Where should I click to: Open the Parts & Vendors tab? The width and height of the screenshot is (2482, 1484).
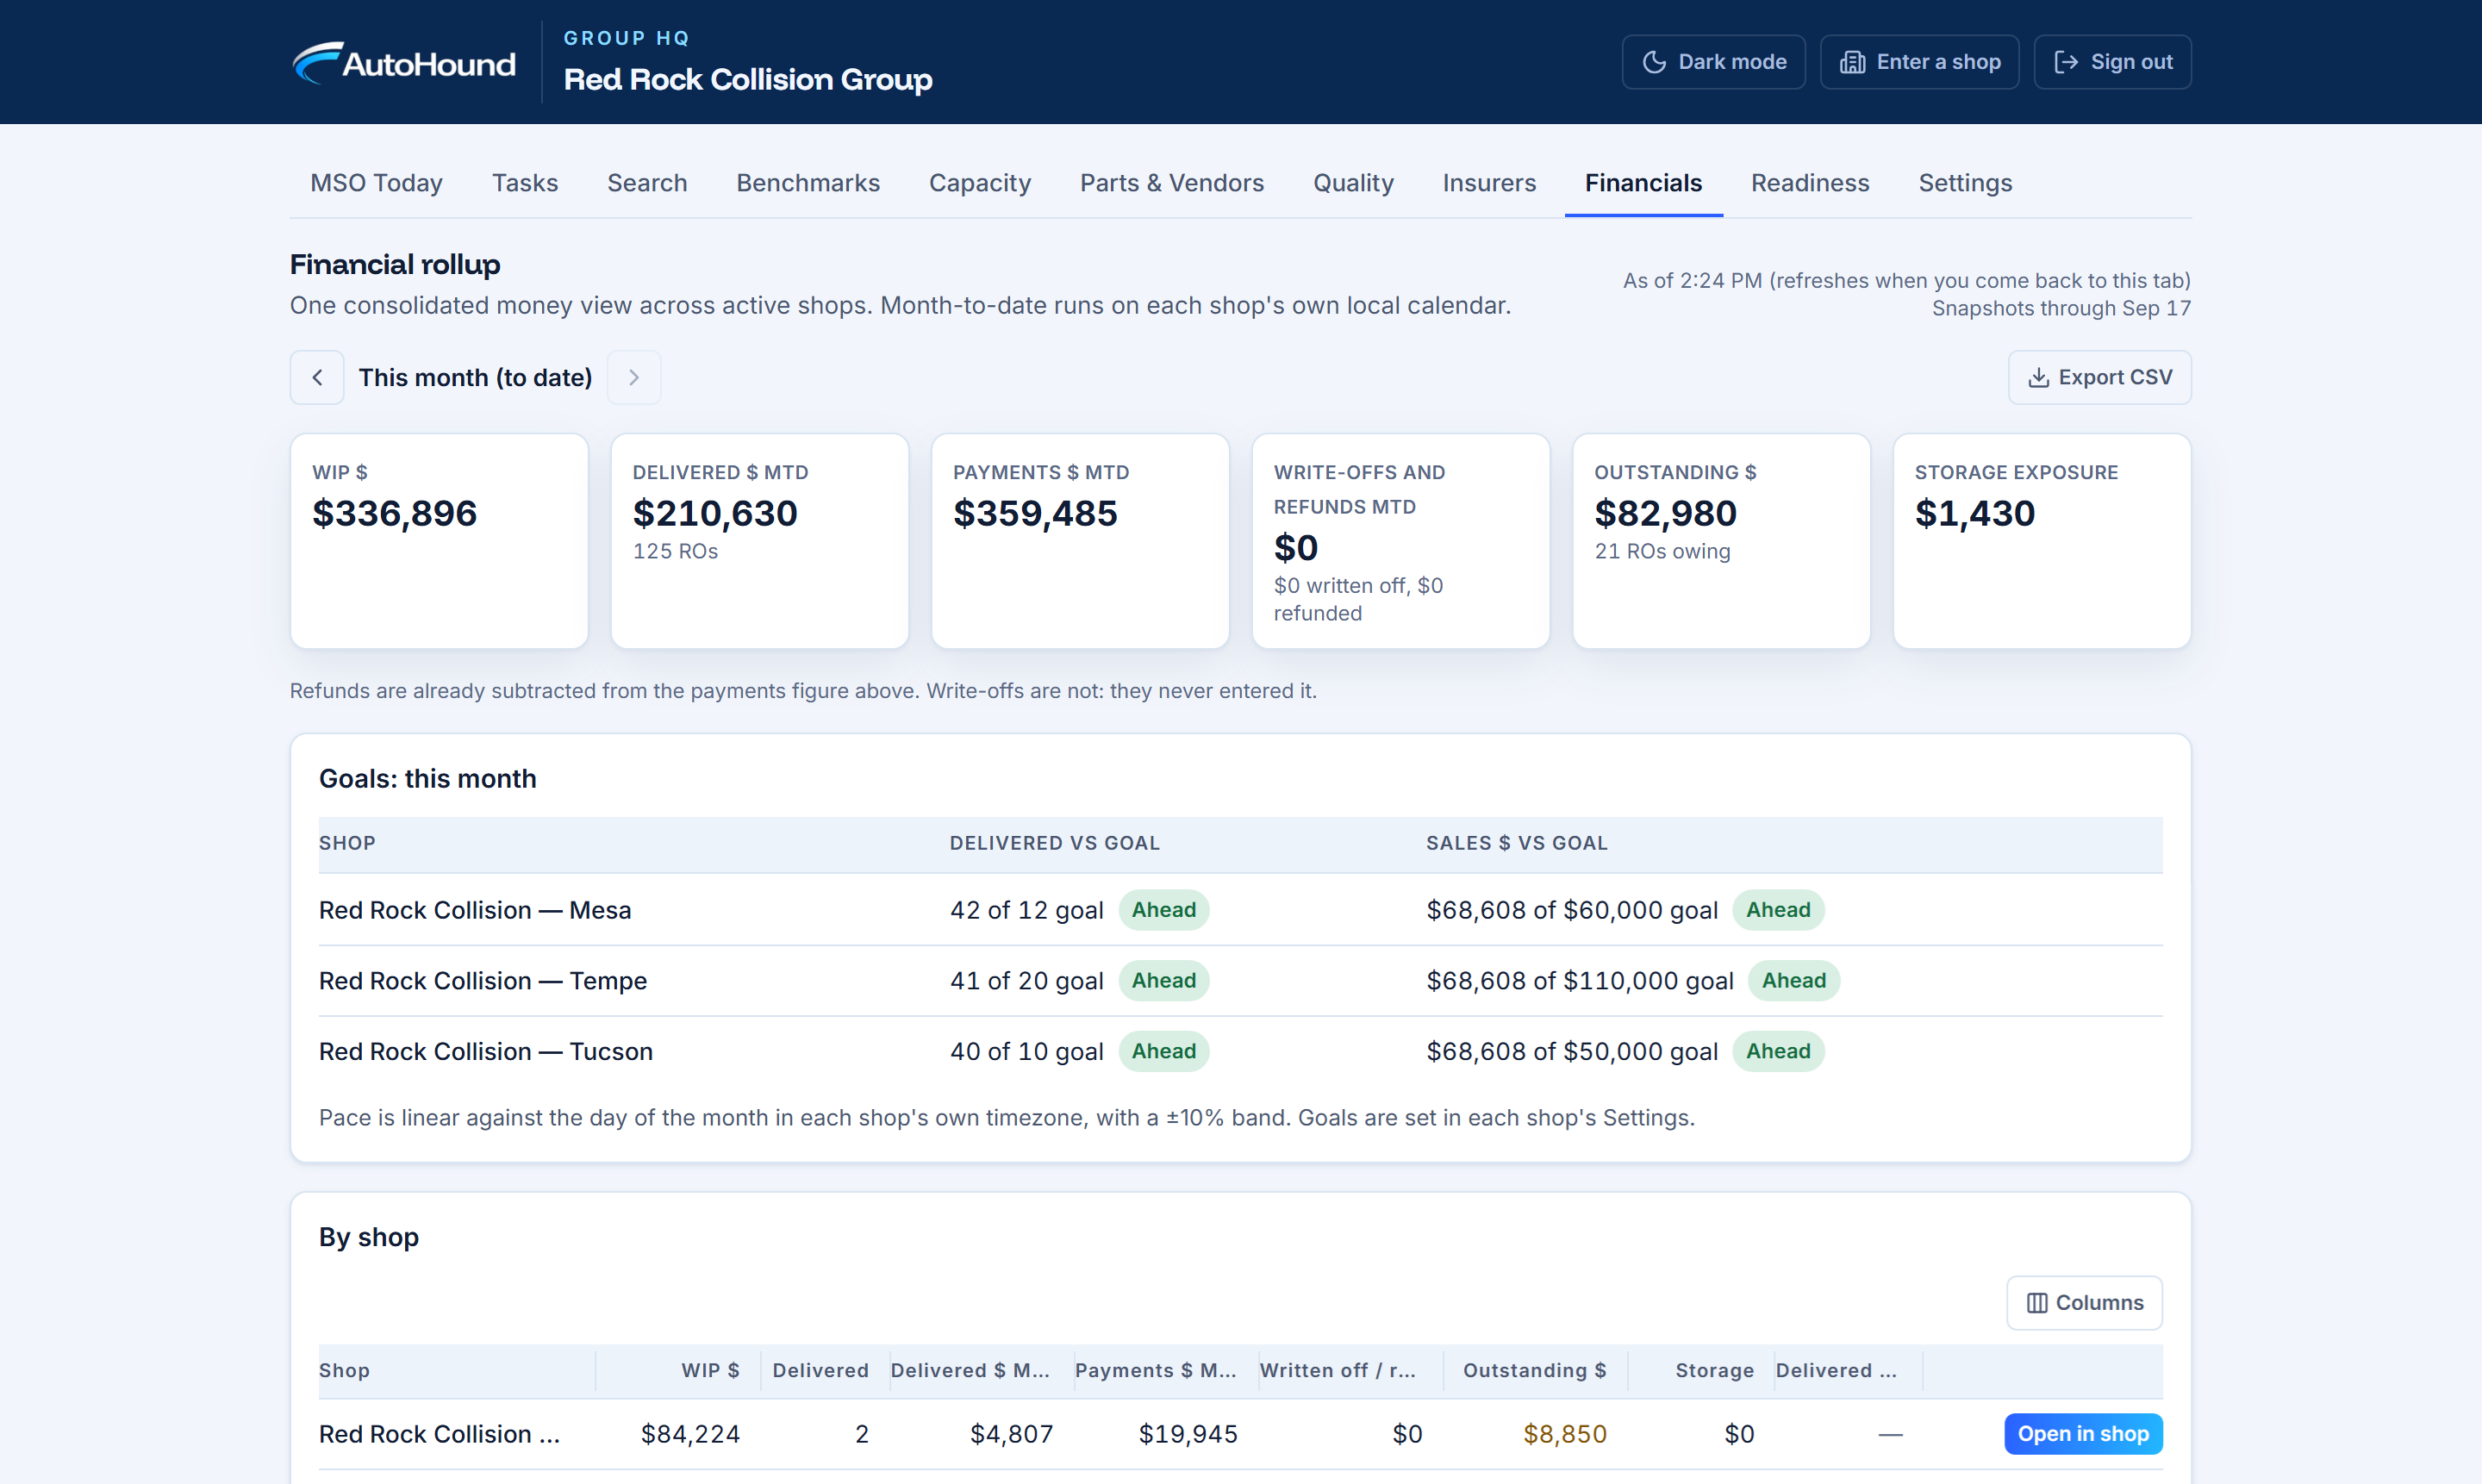pos(1171,183)
